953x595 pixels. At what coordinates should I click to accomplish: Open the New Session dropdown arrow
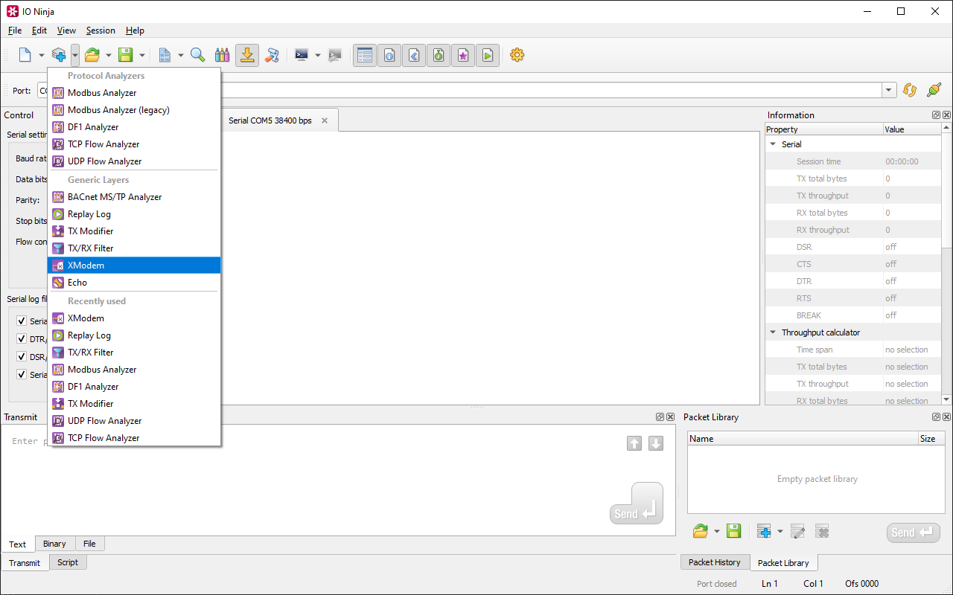tap(42, 55)
